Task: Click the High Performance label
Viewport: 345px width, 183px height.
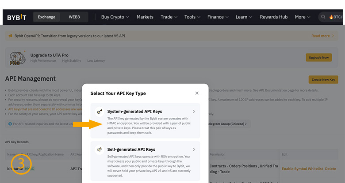Action: tap(43, 60)
